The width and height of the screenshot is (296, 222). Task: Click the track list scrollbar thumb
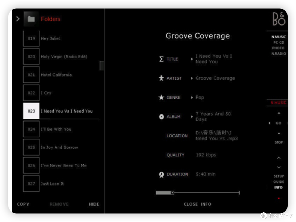pyautogui.click(x=102, y=66)
